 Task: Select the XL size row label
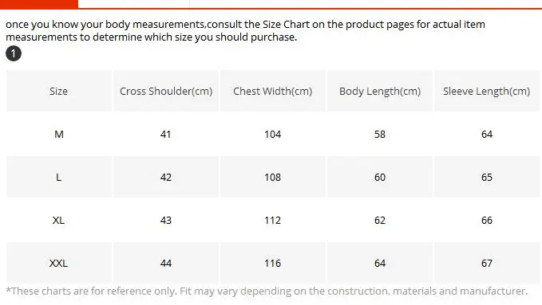59,220
